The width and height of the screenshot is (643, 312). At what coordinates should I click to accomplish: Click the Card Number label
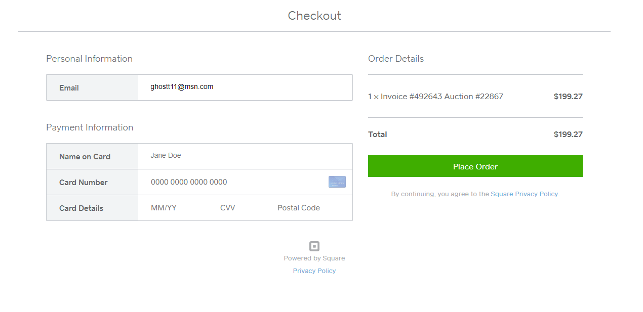84,183
